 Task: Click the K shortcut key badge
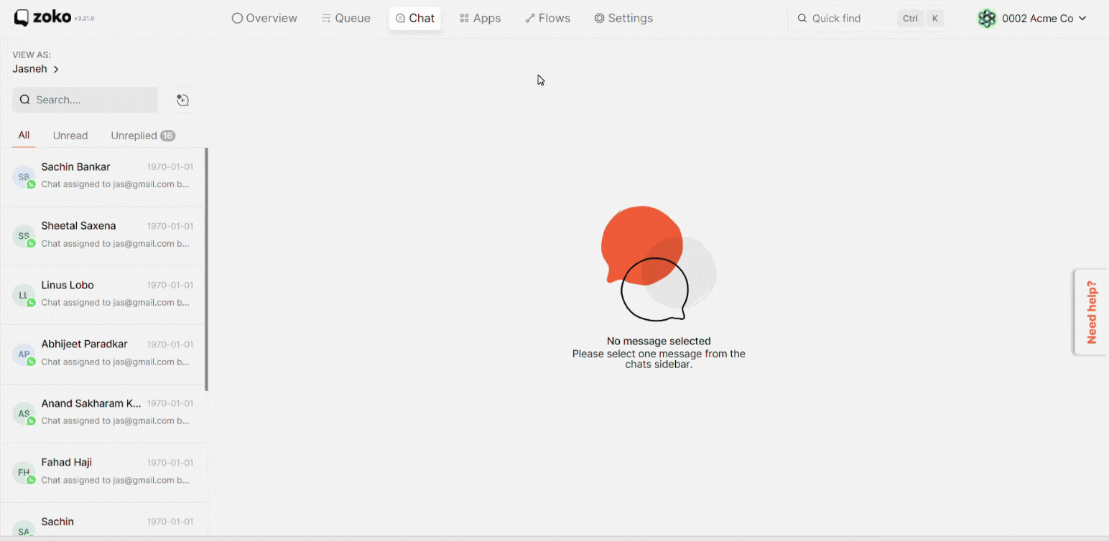coord(934,19)
